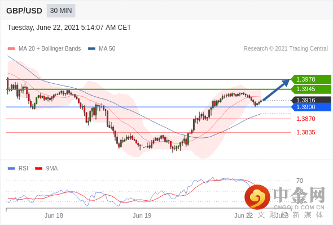
Task: Click the 1.3945 green resistance label
Action: pyautogui.click(x=311, y=89)
